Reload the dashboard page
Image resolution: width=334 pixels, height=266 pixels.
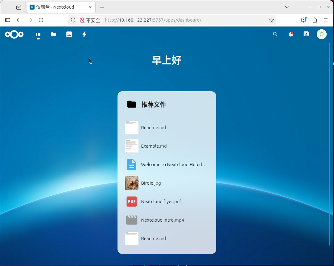click(41, 20)
